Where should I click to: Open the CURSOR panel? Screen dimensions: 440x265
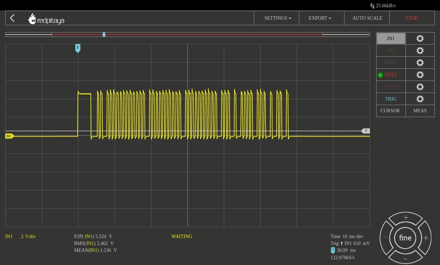tap(391, 111)
